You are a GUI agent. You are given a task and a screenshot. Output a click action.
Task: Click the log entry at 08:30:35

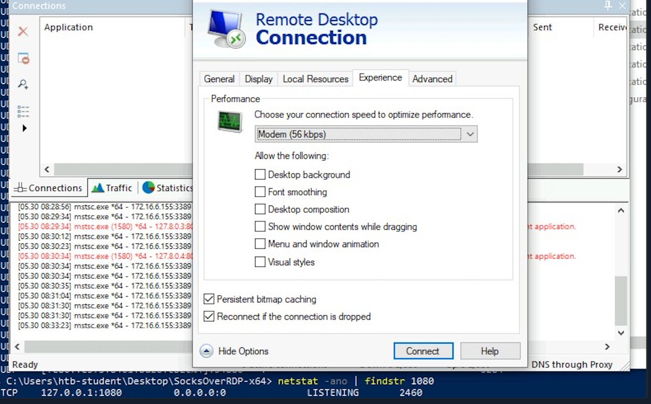105,286
